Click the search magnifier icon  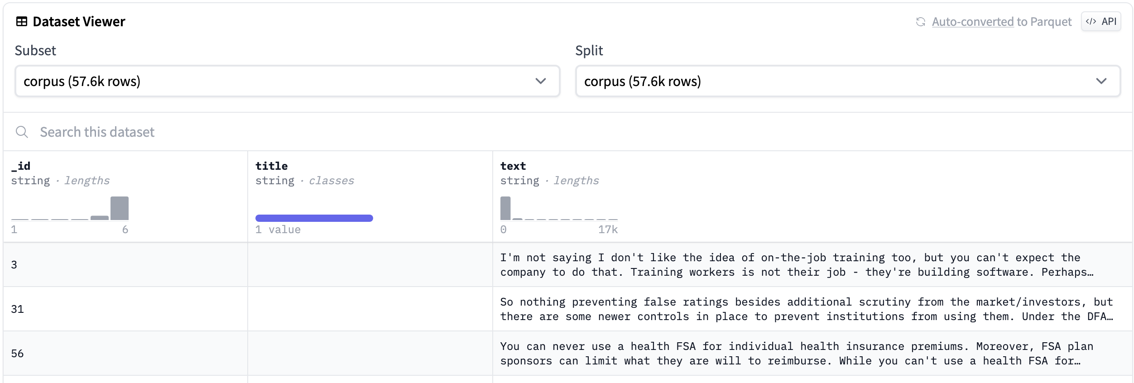[22, 132]
